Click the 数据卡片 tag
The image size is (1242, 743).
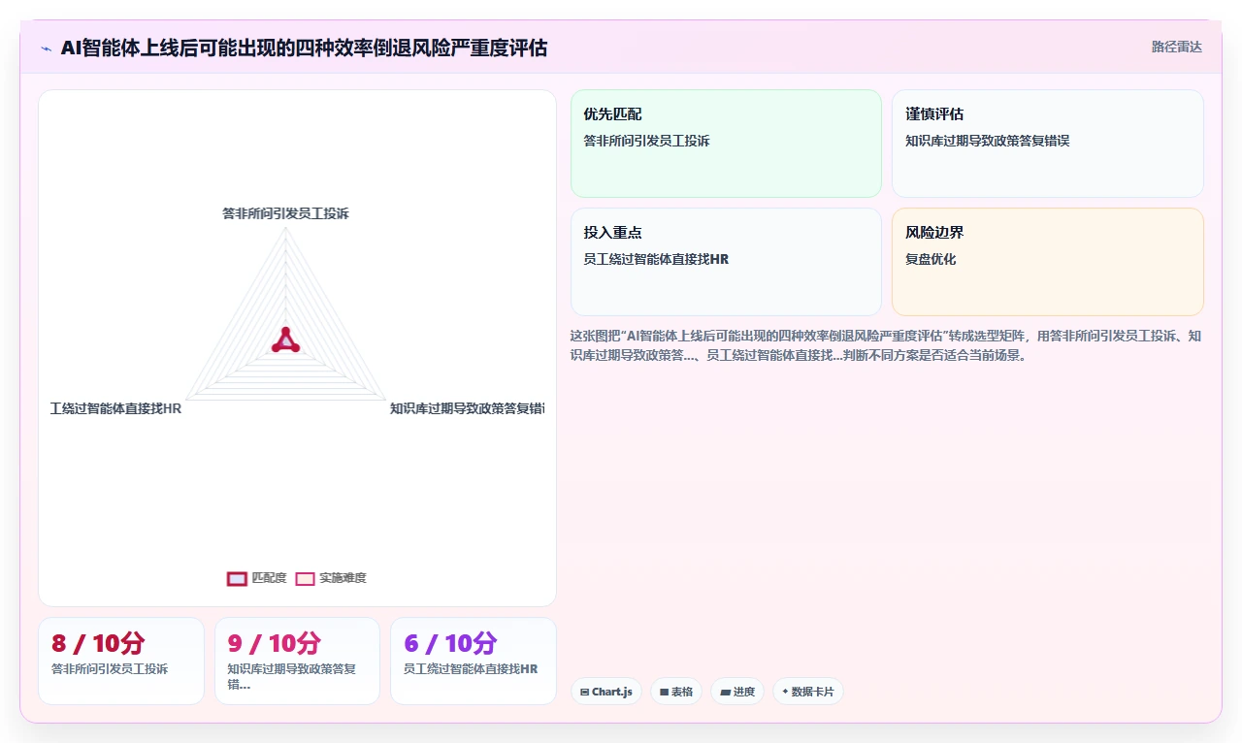(x=807, y=692)
